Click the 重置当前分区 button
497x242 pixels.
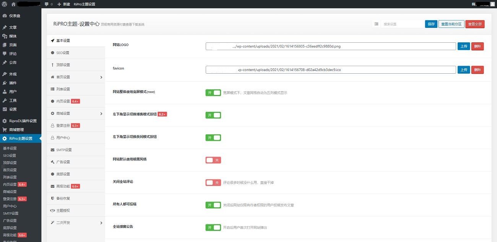tap(452, 24)
